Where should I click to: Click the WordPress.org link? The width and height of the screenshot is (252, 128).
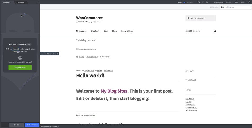click(191, 110)
